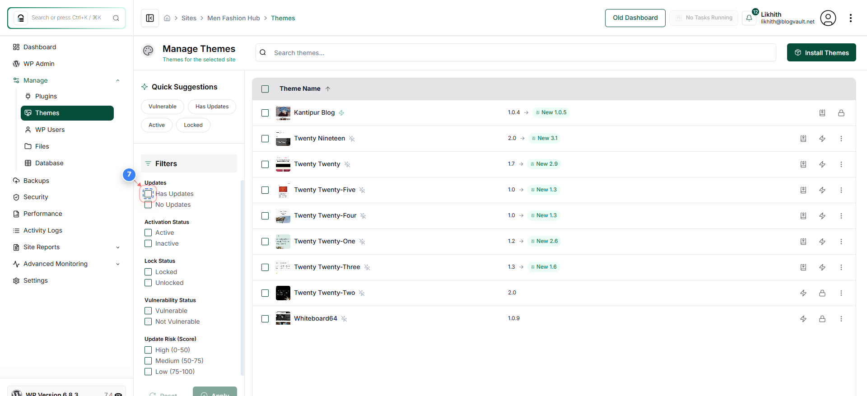Activate Twenty Twenty-Three with bolt icon
This screenshot has height=396, width=867.
point(822,267)
